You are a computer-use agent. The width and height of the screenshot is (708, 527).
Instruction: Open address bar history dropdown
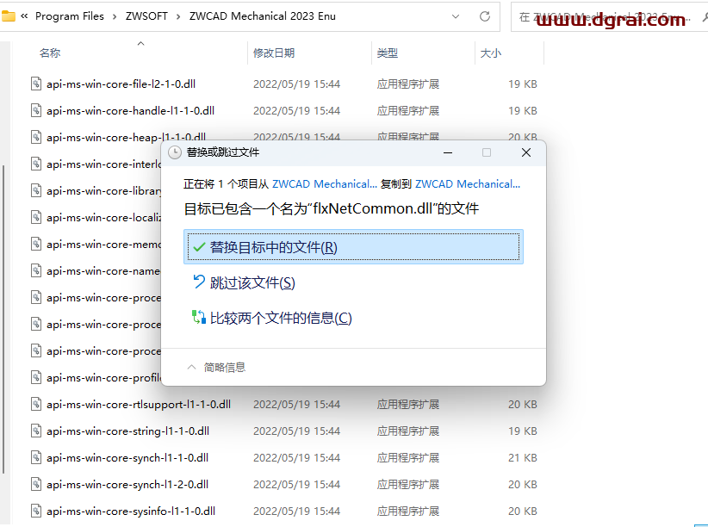[456, 16]
